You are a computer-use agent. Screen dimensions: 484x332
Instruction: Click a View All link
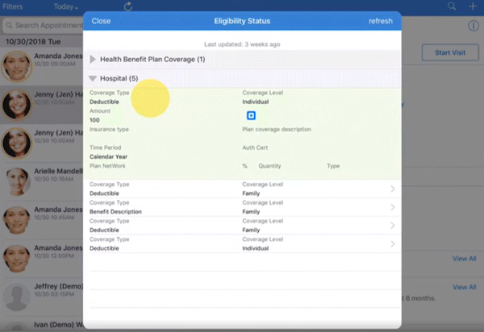pyautogui.click(x=464, y=259)
